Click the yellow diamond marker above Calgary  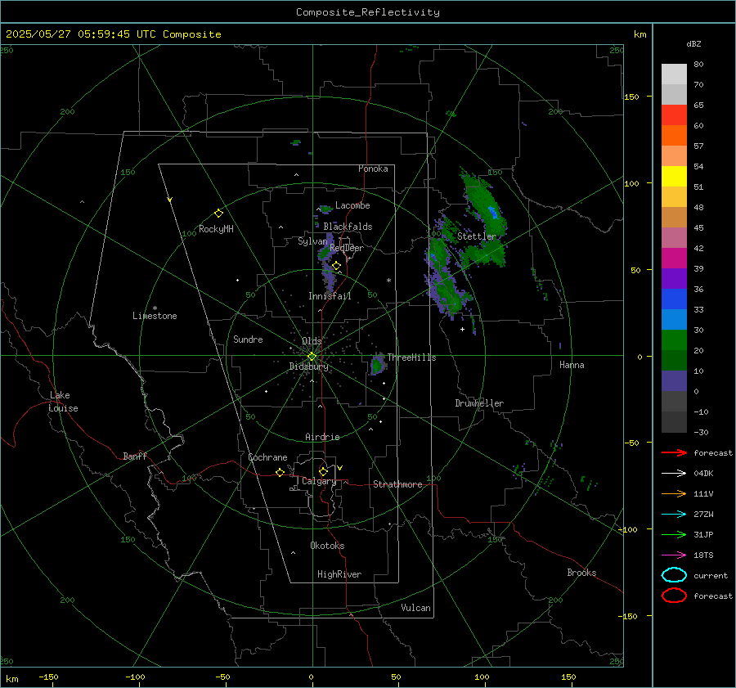point(323,471)
